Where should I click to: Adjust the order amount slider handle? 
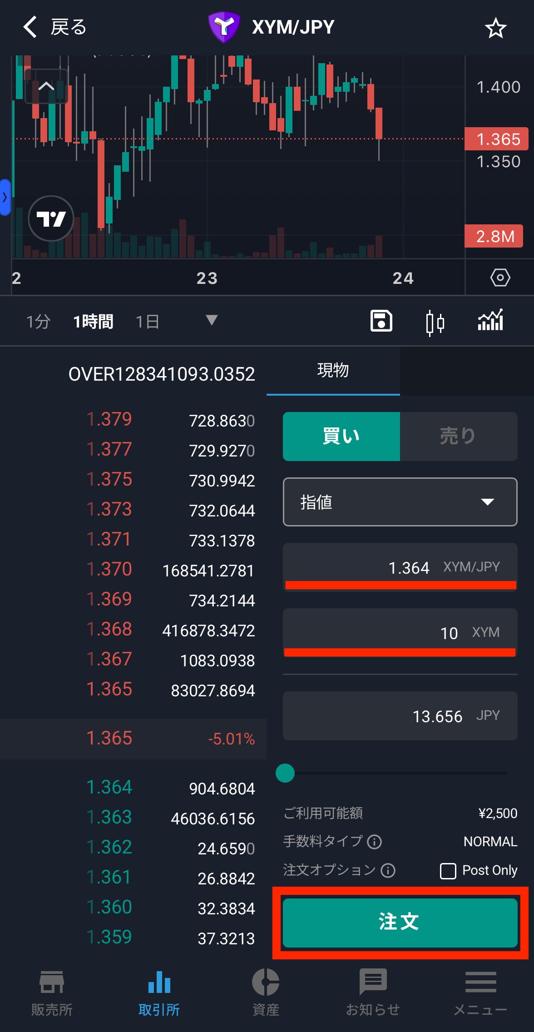click(x=285, y=773)
